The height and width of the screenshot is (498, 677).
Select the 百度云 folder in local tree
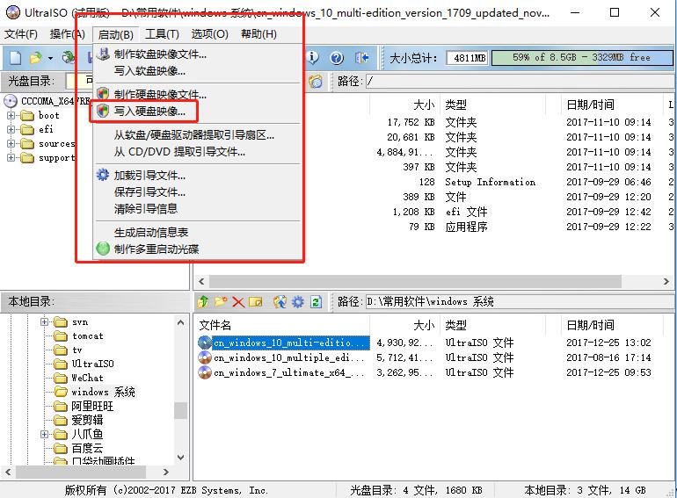tap(87, 448)
